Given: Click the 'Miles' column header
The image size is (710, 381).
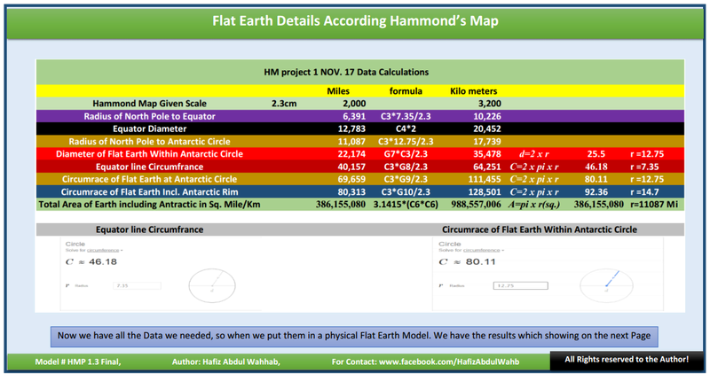Looking at the screenshot, I should click(x=338, y=91).
